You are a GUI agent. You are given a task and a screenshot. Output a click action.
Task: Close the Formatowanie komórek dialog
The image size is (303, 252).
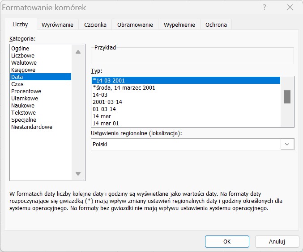point(290,7)
